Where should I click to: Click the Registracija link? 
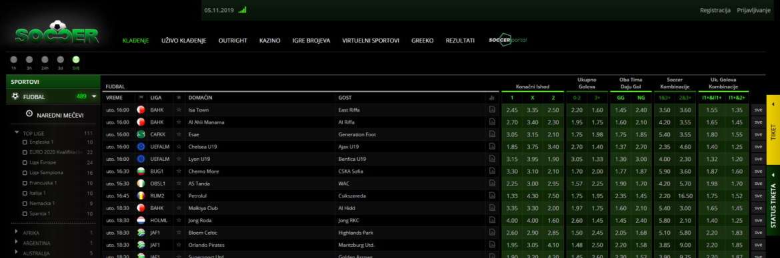[715, 11]
